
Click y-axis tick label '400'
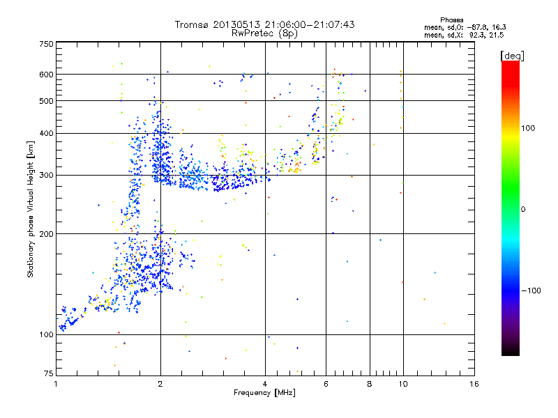click(46, 134)
